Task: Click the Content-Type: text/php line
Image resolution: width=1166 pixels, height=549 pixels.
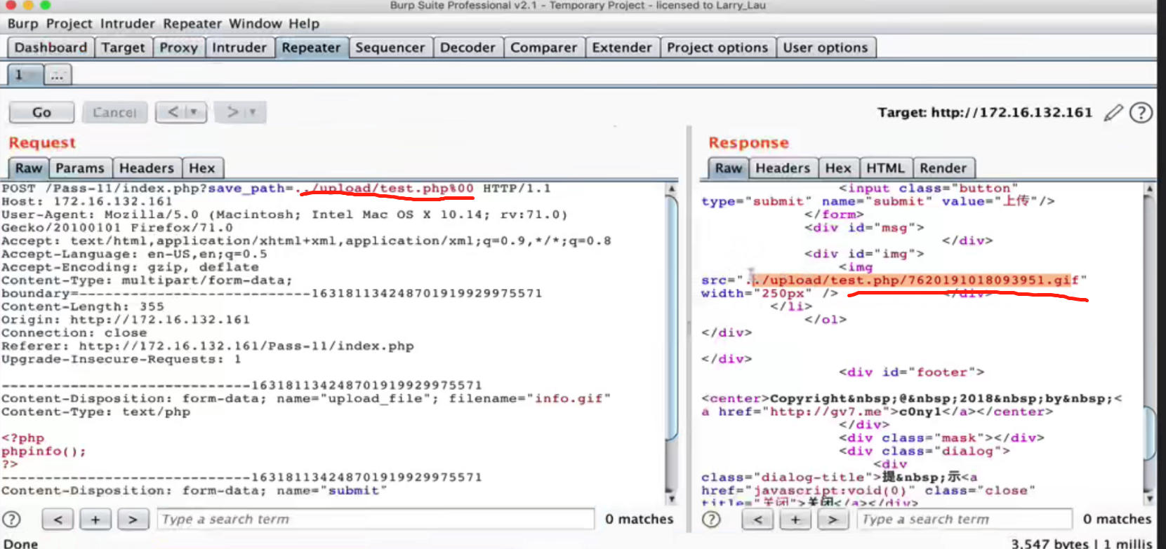Action: (x=95, y=412)
